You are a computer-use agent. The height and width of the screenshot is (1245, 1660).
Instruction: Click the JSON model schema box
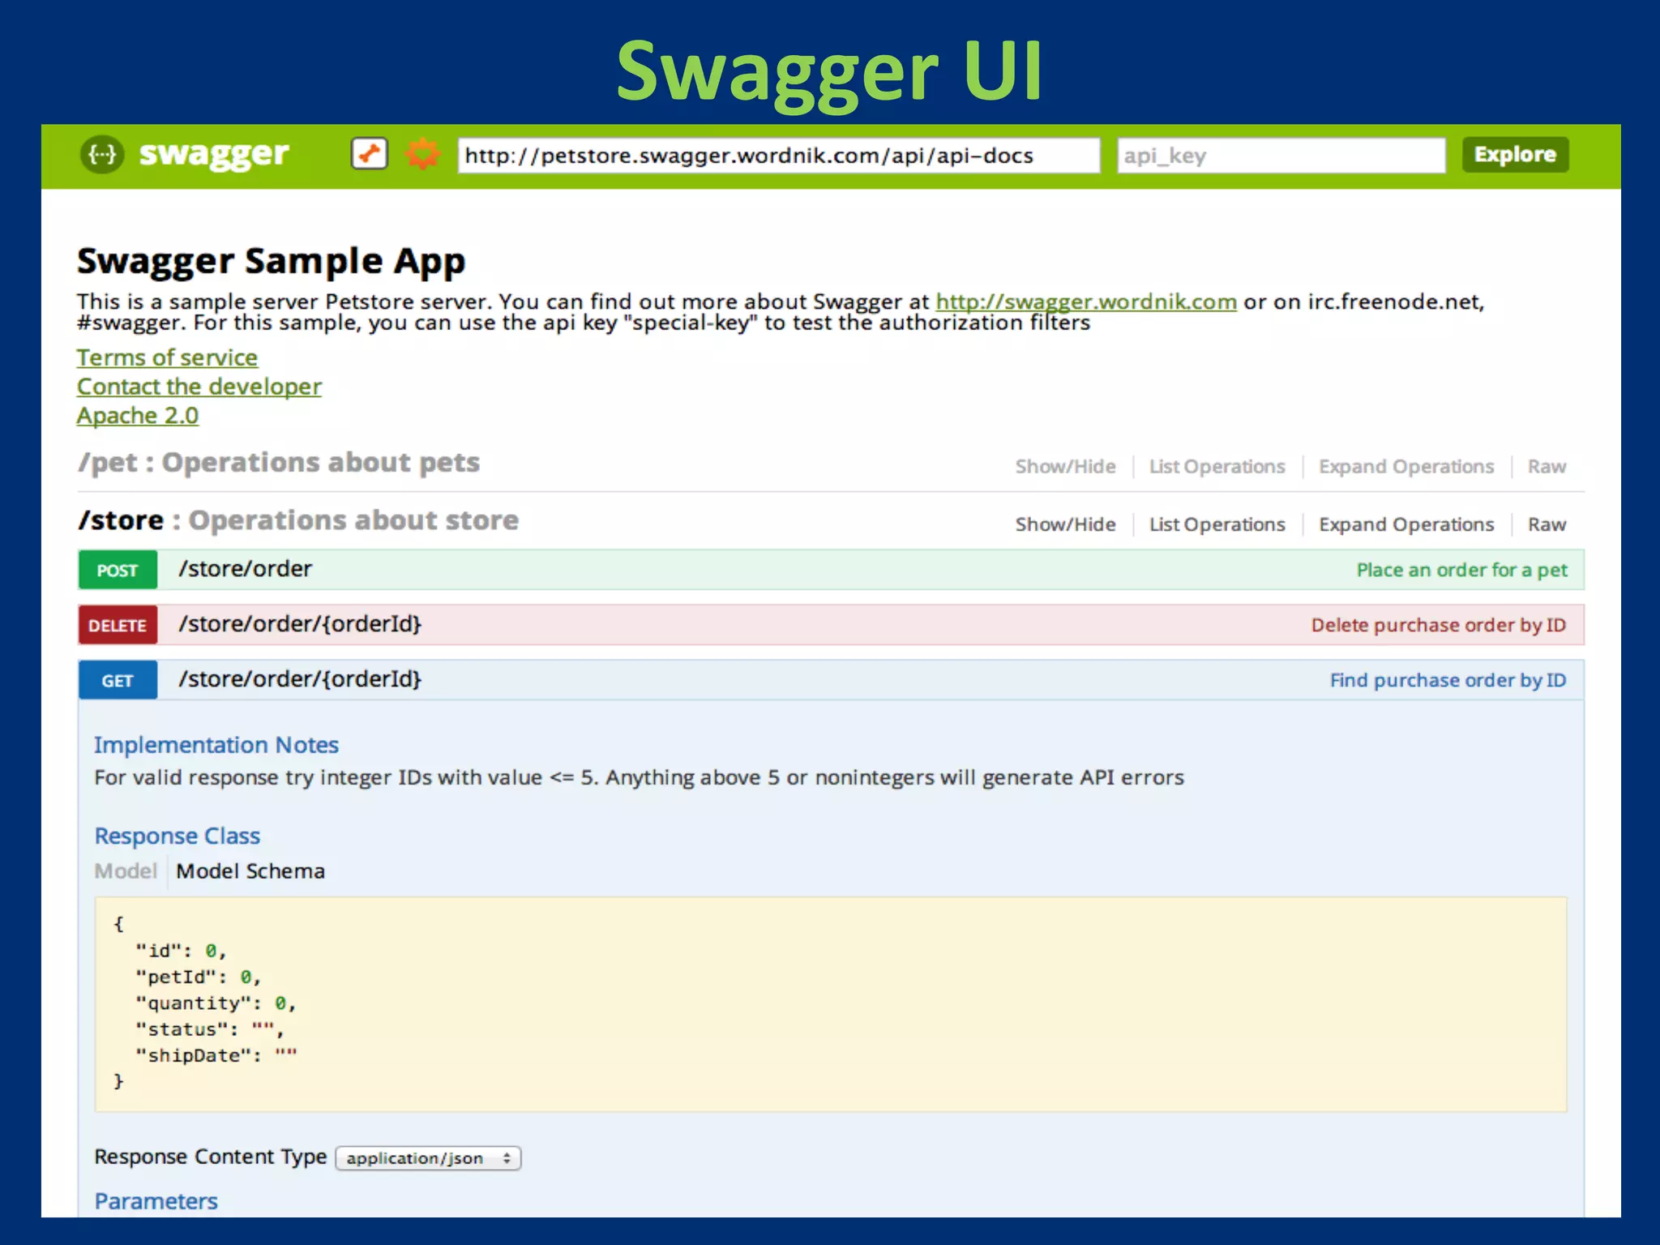[831, 1003]
